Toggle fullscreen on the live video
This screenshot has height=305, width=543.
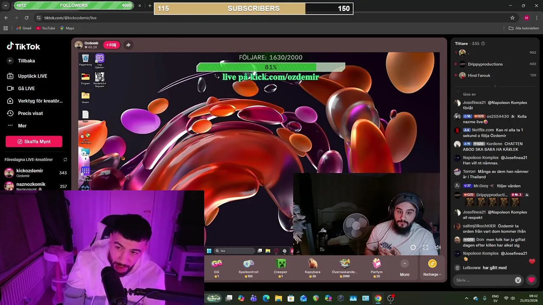point(425,247)
